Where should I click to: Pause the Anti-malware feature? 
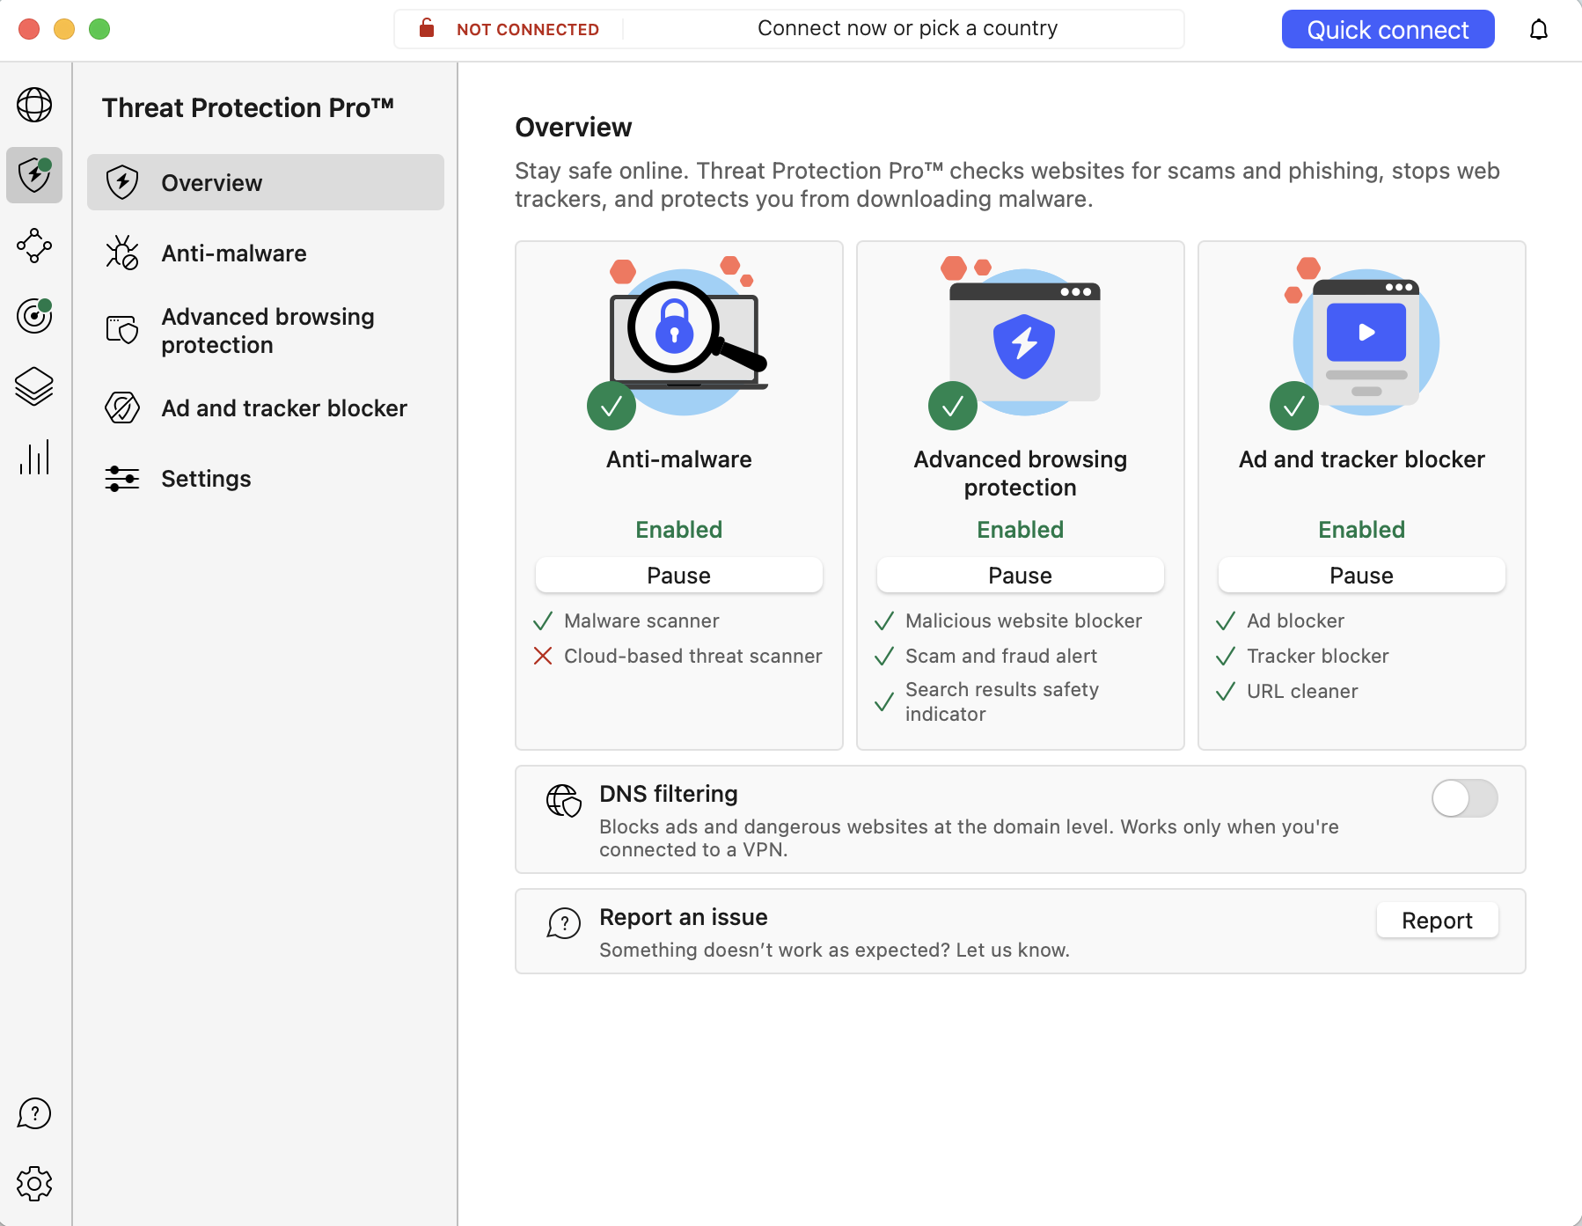(x=677, y=575)
